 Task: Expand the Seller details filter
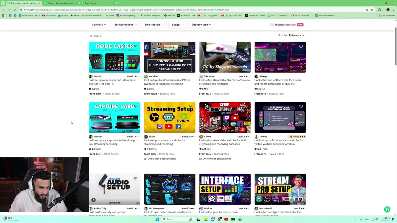(154, 25)
